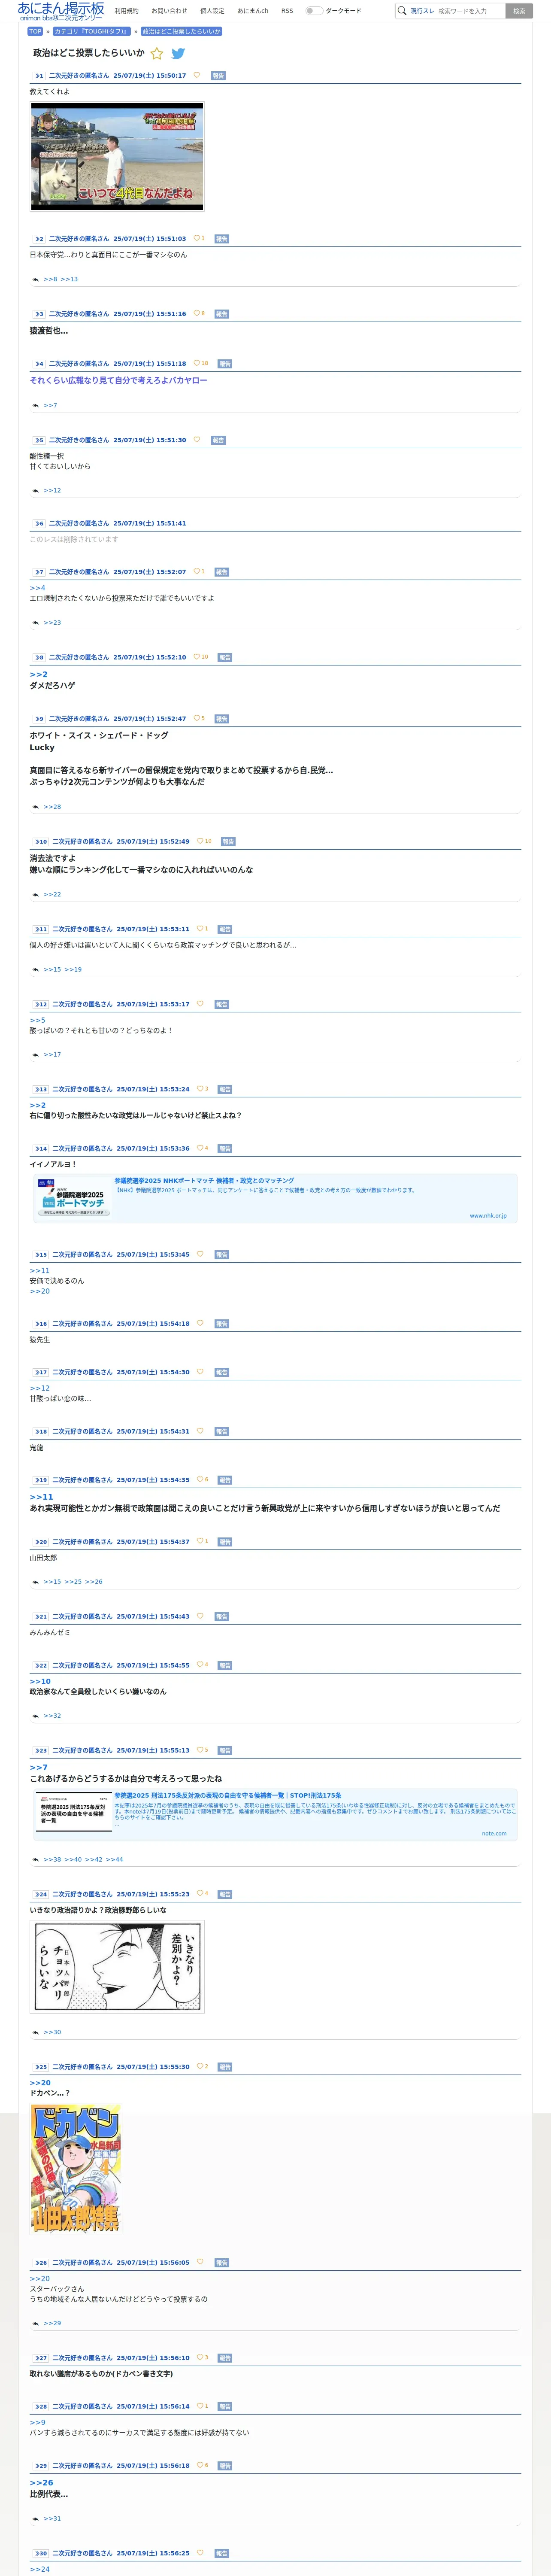Report post 13 with 報告 button

pos(225,1089)
